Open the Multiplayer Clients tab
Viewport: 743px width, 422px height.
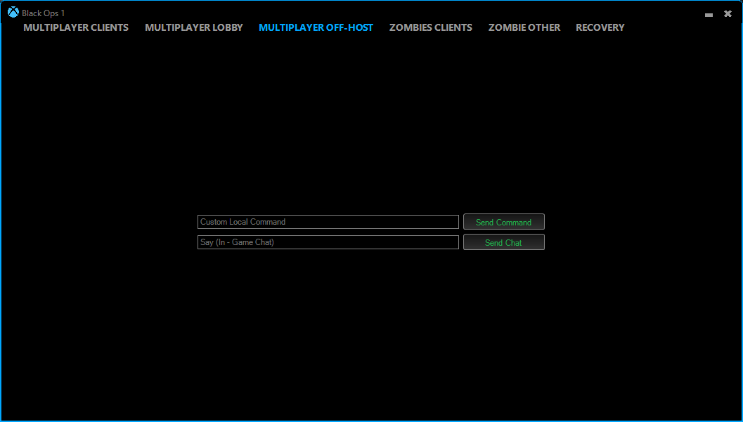(x=76, y=27)
